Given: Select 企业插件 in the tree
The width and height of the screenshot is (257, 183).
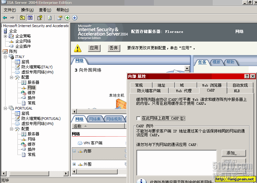Looking at the screenshot, I should (x=23, y=46).
